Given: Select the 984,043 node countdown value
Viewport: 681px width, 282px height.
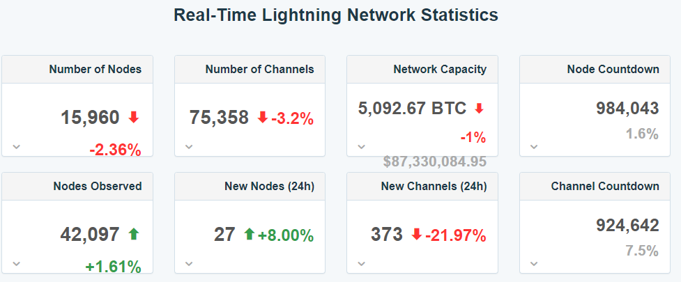Looking at the screenshot, I should click(x=627, y=109).
